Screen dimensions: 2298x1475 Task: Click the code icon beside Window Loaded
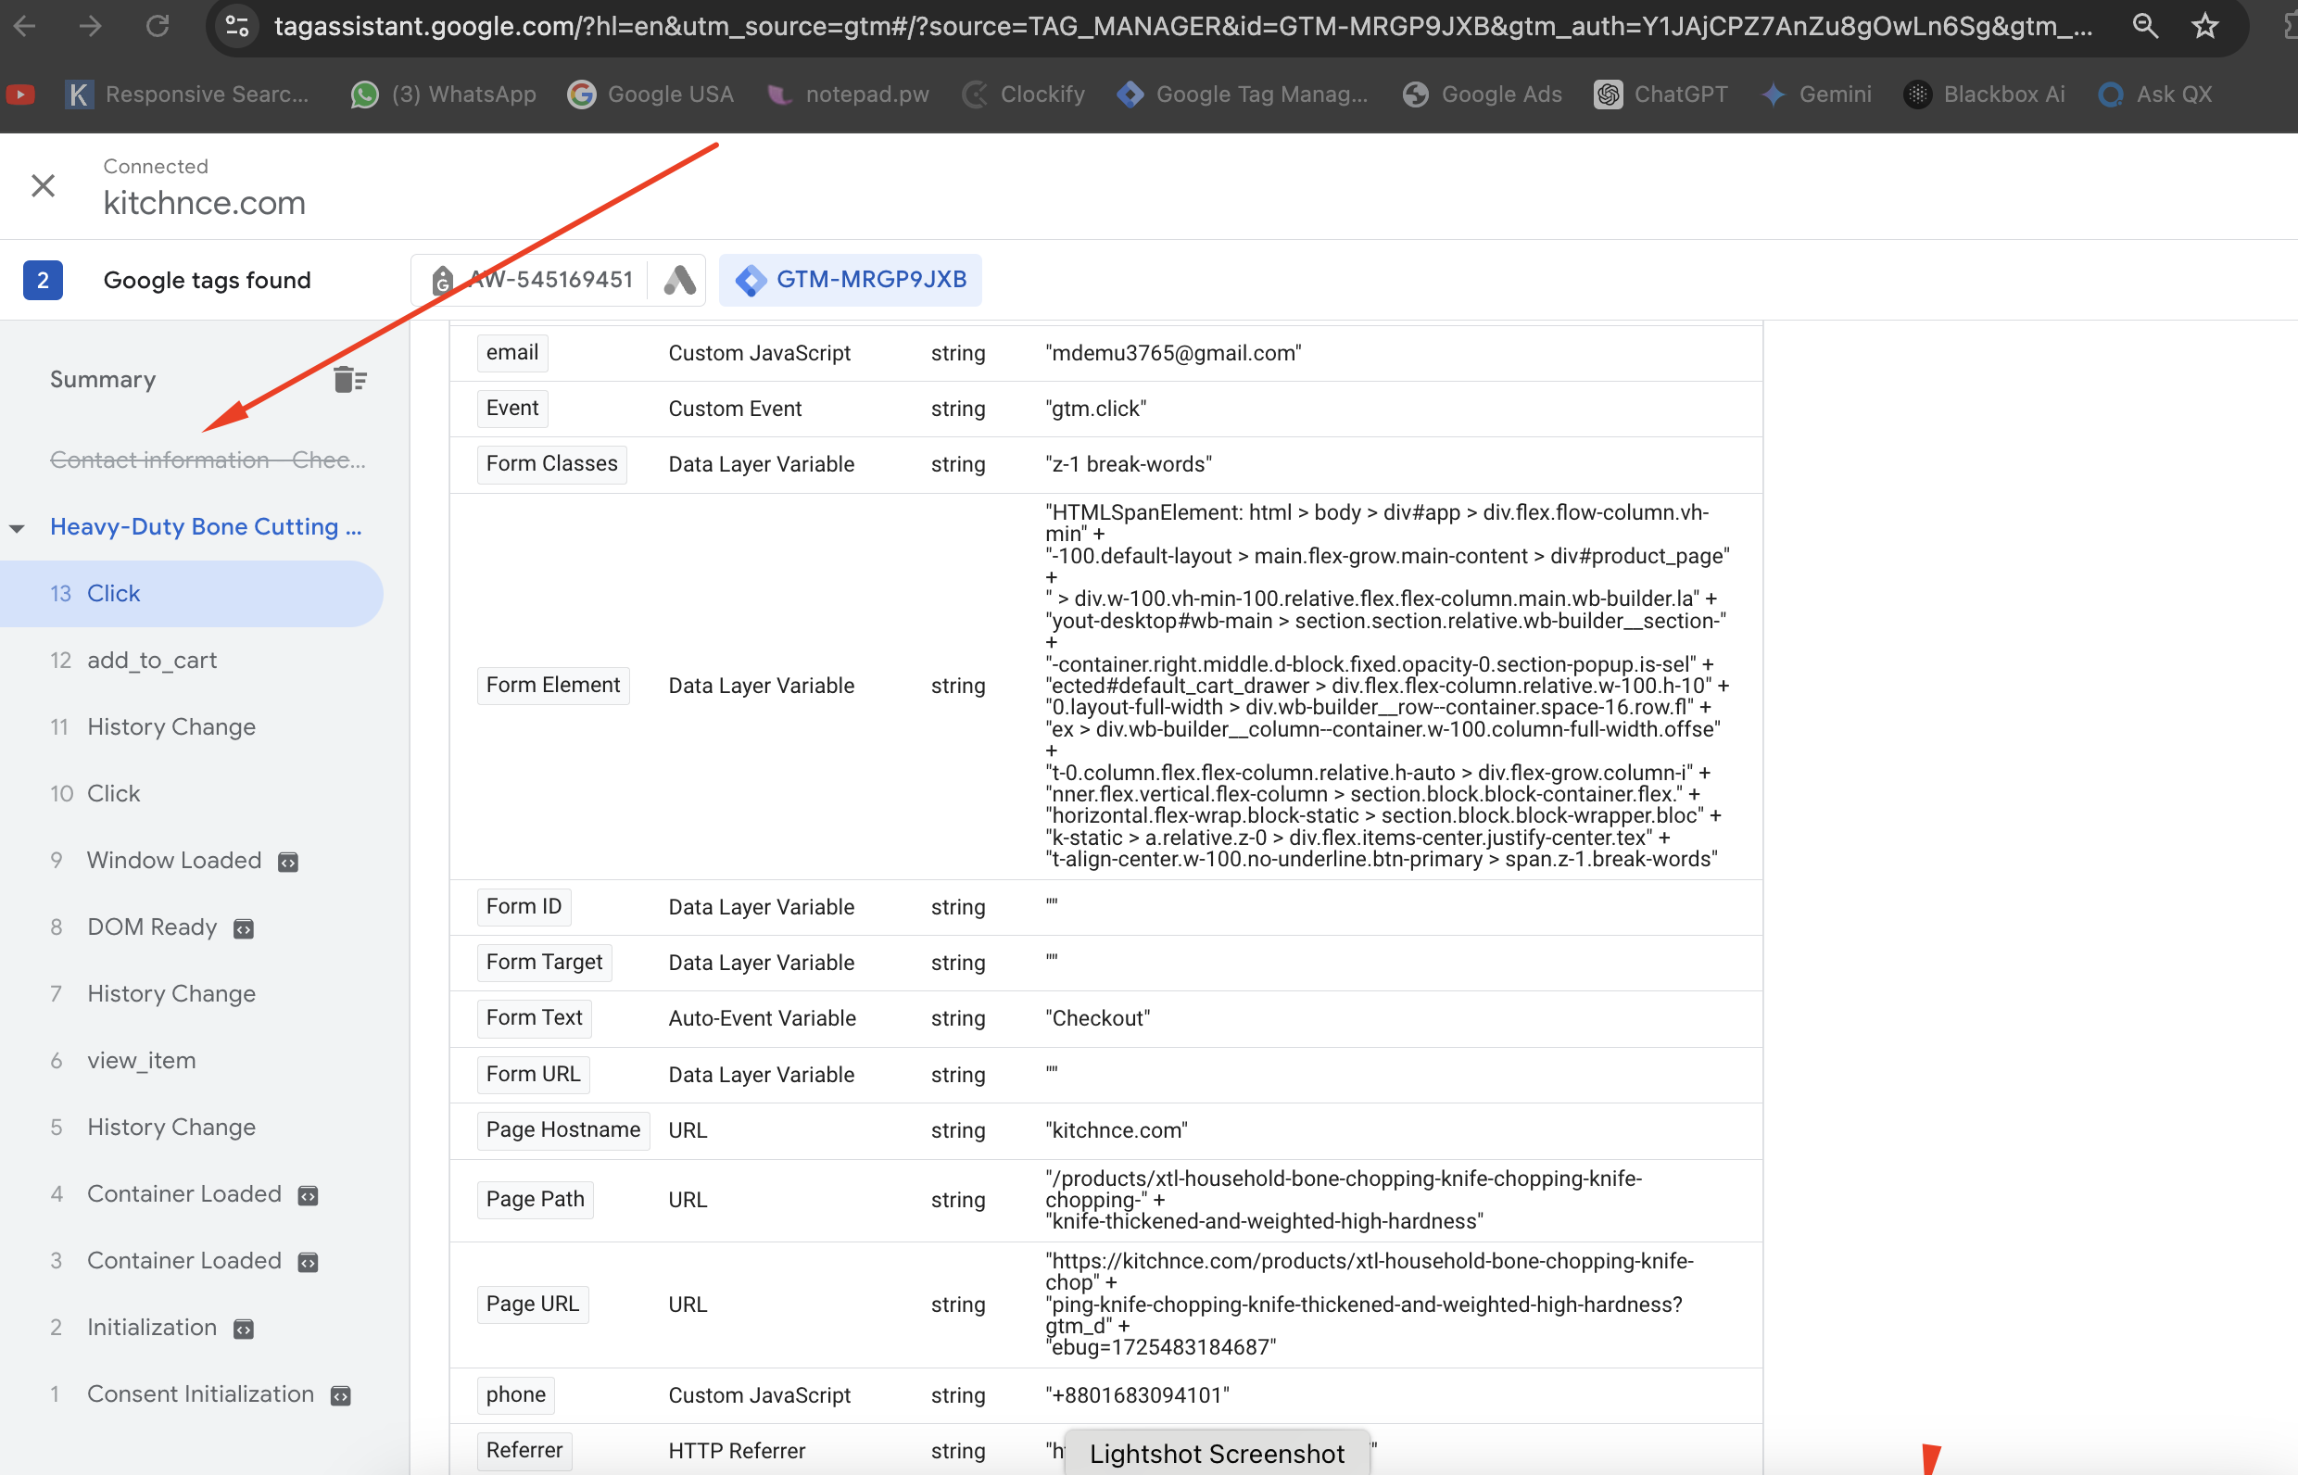pos(288,862)
